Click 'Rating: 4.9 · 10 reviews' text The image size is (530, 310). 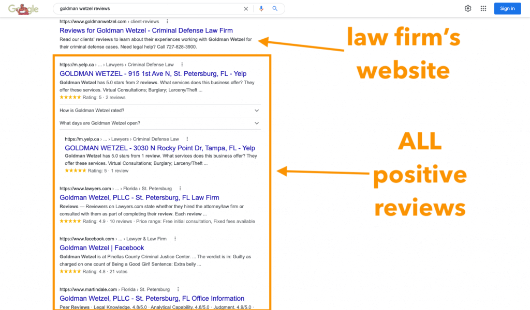[x=107, y=221]
